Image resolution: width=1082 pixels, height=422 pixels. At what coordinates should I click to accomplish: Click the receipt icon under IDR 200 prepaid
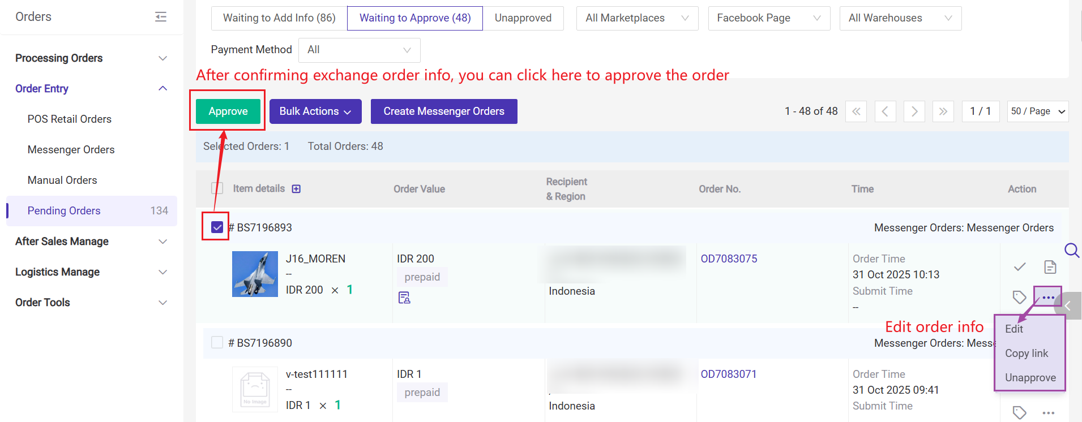404,298
